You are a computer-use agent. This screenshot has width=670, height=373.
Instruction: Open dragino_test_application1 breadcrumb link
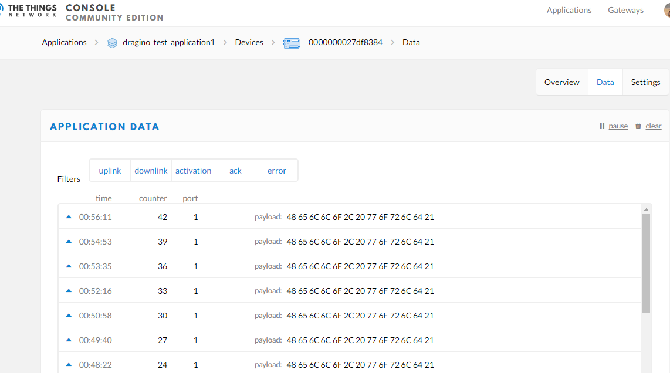tap(169, 42)
